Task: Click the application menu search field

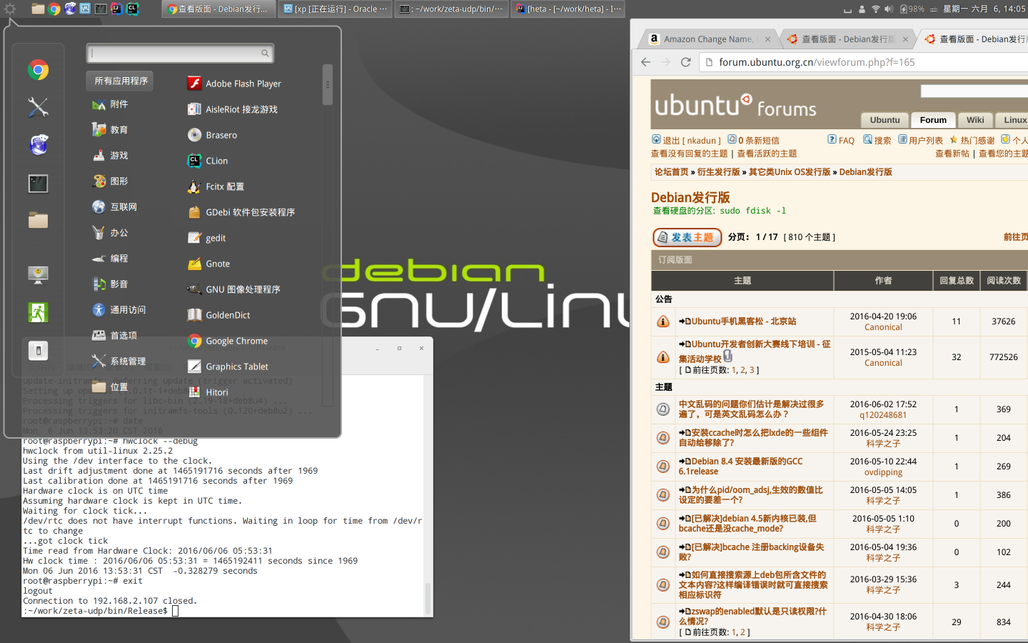Action: coord(180,53)
